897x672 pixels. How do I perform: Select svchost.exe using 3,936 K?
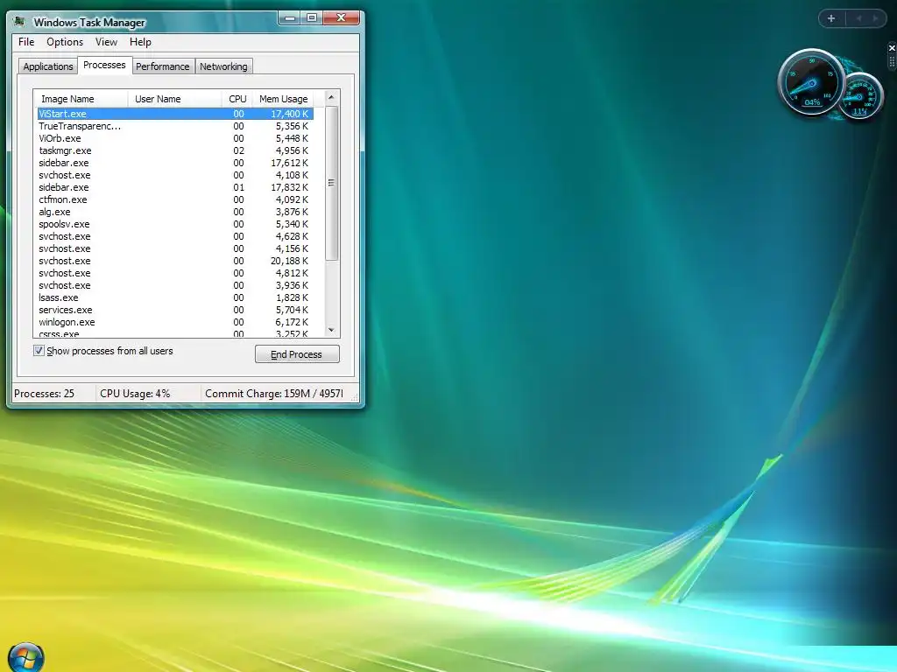[x=175, y=285]
